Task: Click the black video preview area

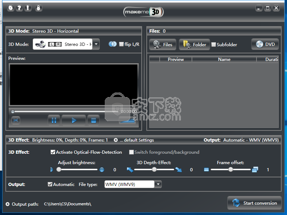Action: [x=74, y=85]
